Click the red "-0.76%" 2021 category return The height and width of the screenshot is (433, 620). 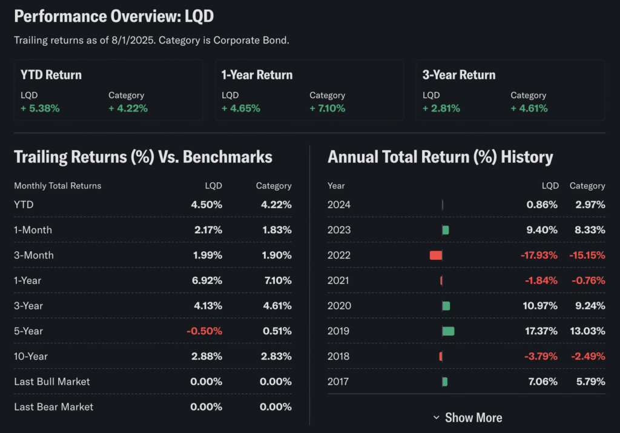click(x=589, y=281)
